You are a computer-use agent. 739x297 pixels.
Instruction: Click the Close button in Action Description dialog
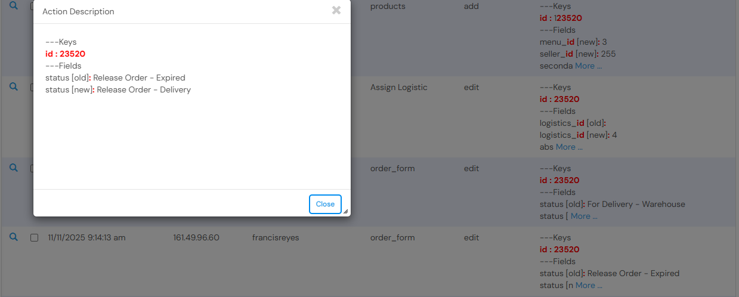click(325, 204)
